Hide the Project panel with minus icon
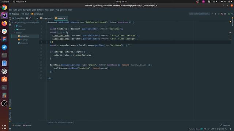This screenshot has width=234, height=131. 37,18
